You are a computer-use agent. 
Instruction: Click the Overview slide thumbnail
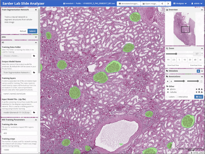184,29
